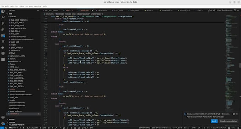Click the split editor layout icon
The height and width of the screenshot is (129, 241).
click(235, 10)
